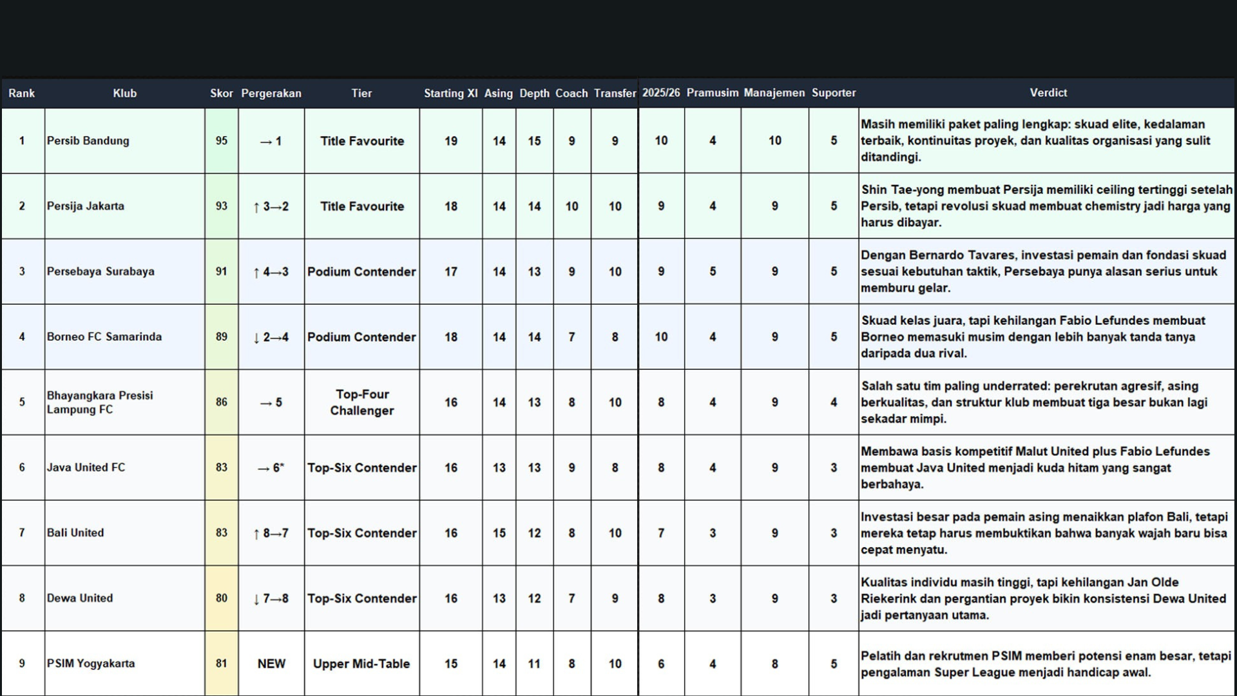This screenshot has width=1237, height=696.
Task: Click the Coach column header
Action: click(x=571, y=93)
